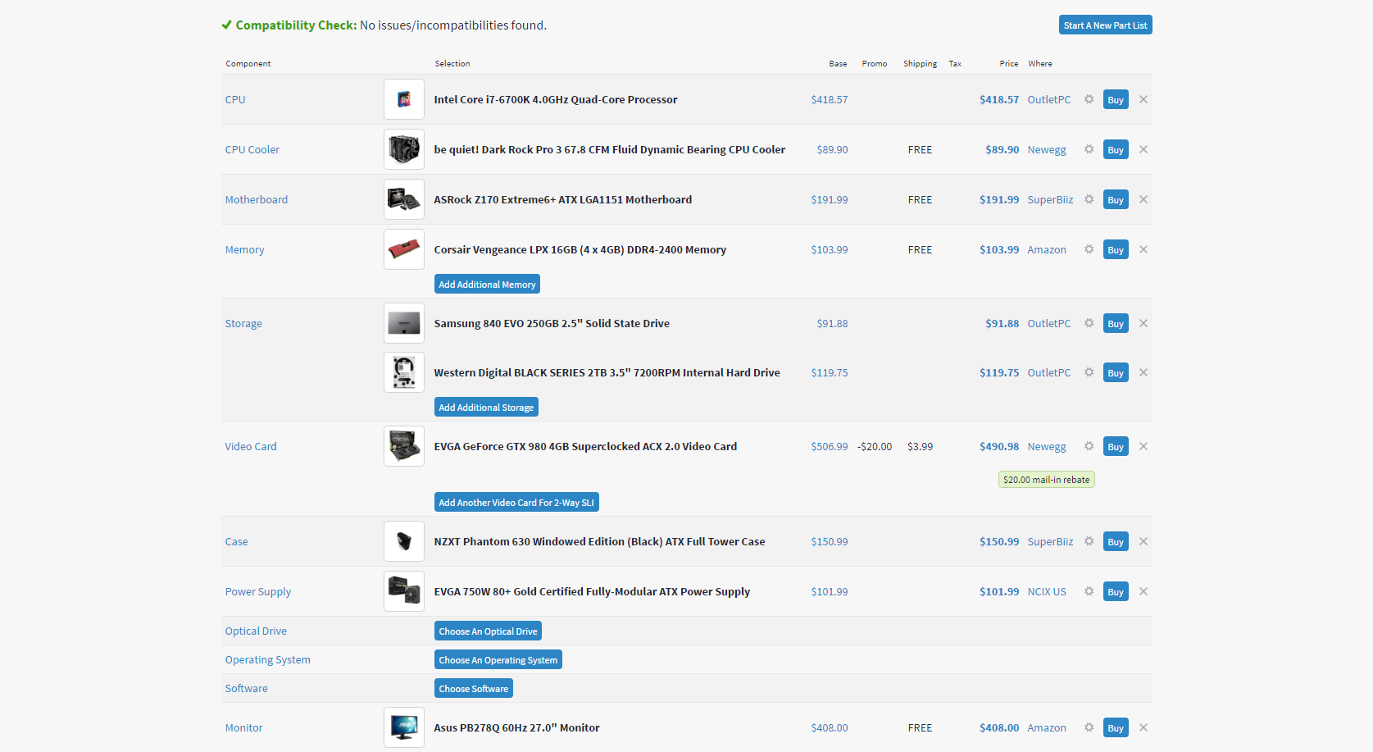The image size is (1373, 752).
Task: Remove the Samsung 840 EVO SSD from list
Action: 1143,323
